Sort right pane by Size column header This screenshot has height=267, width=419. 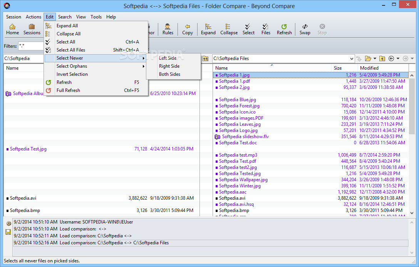(344, 68)
